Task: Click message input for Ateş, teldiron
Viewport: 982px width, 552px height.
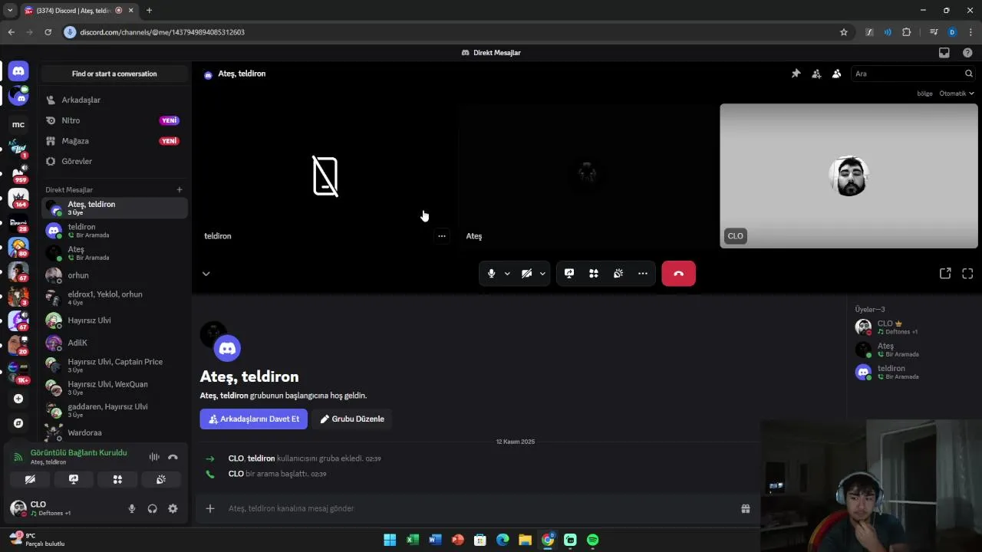Action: coord(476,508)
